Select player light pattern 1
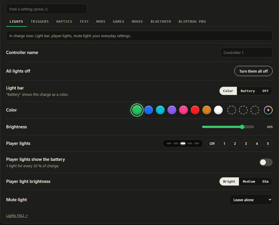Viewport: 279px width, 225px height. click(224, 143)
